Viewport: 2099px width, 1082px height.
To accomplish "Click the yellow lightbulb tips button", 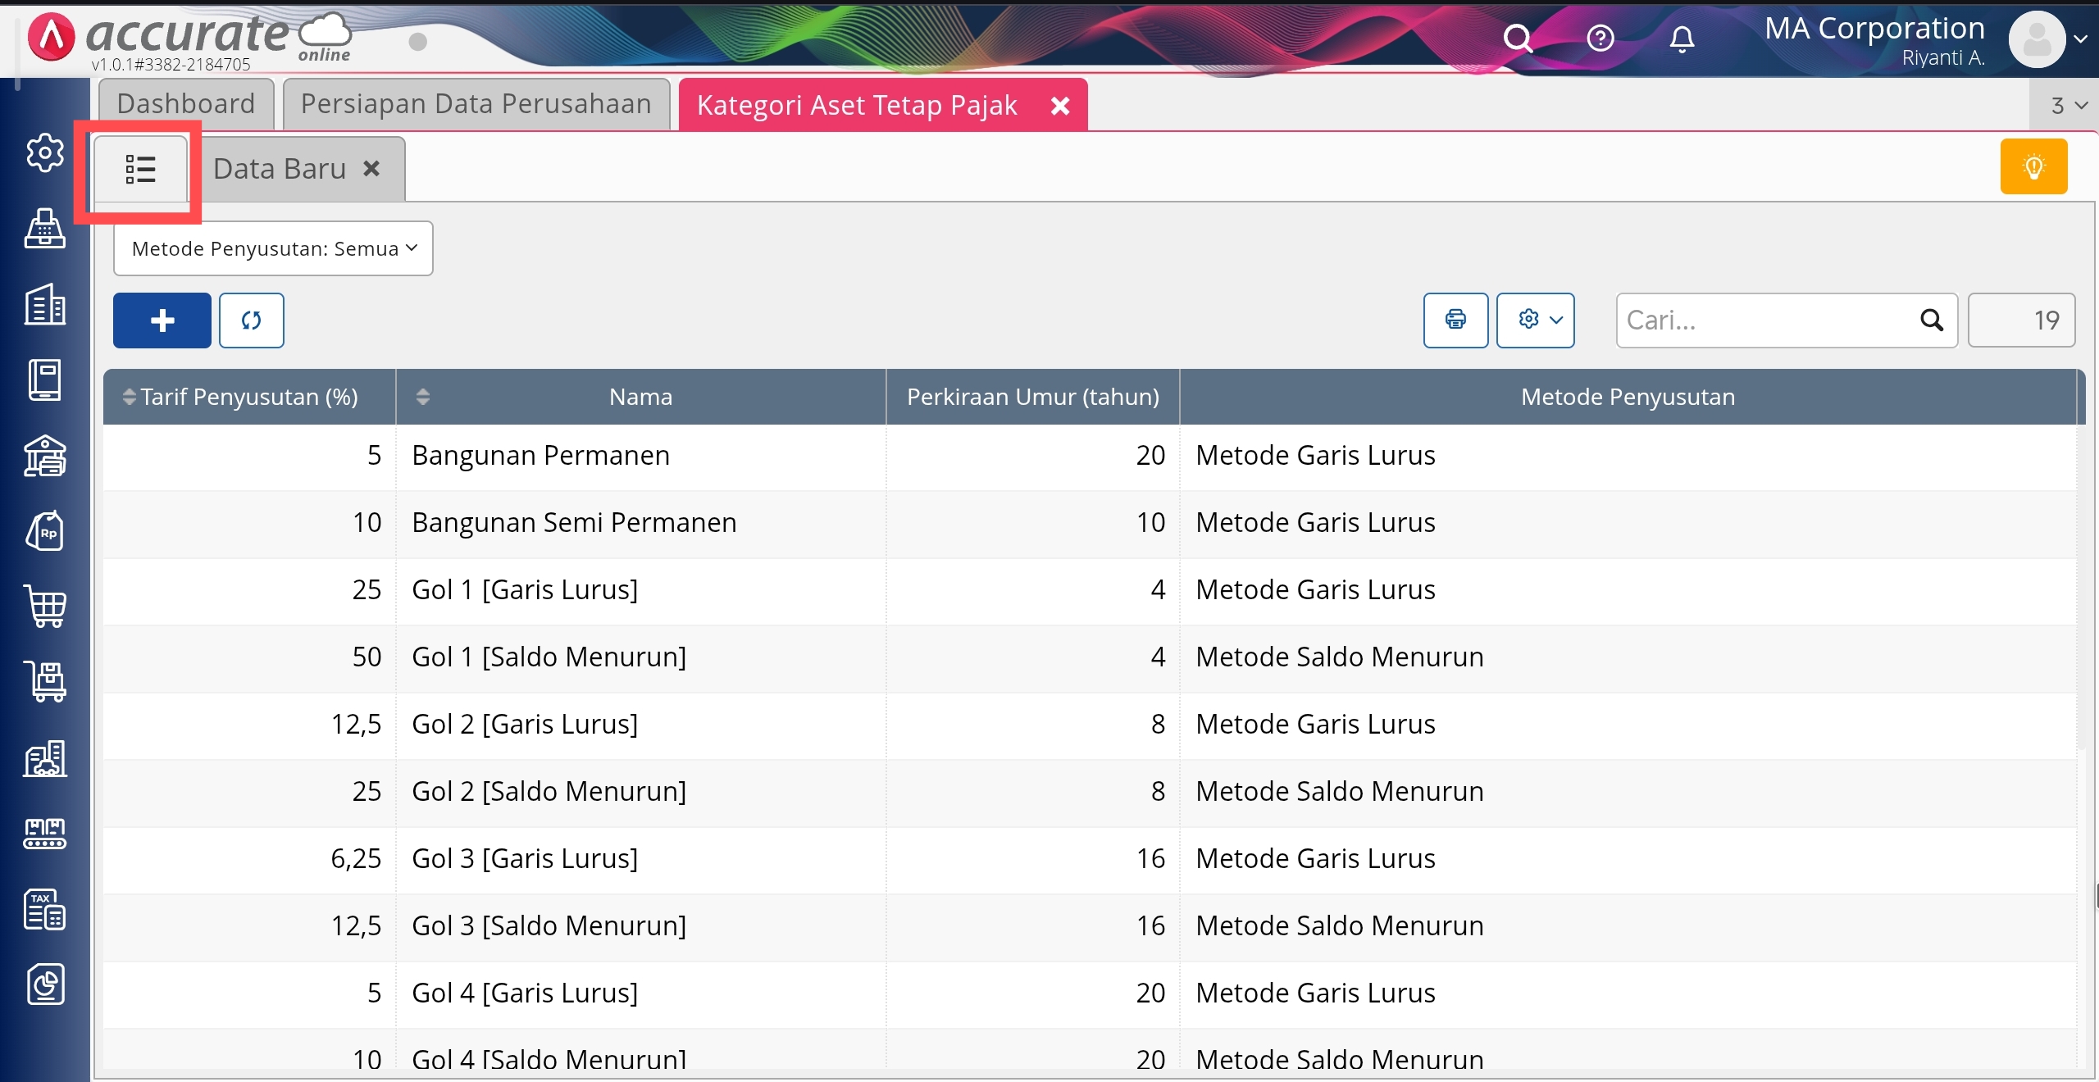I will (x=2033, y=166).
